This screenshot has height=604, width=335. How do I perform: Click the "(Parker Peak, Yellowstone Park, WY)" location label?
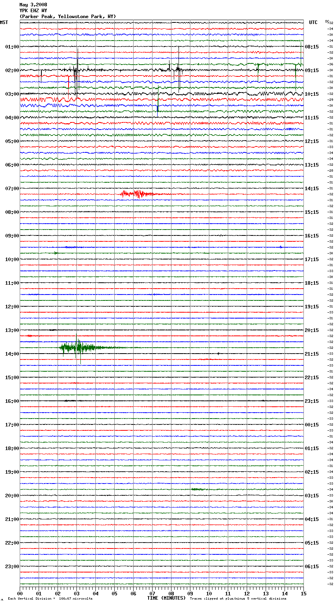pyautogui.click(x=68, y=17)
